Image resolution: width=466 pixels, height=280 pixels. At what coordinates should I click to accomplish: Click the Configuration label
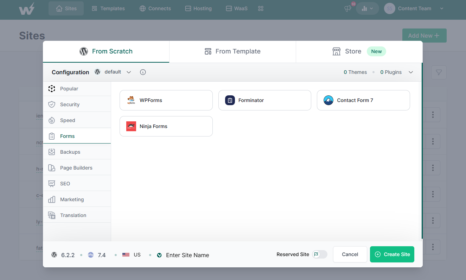click(70, 72)
